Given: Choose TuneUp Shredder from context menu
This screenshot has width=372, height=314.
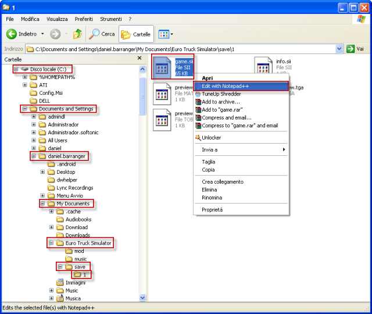Looking at the screenshot, I should point(223,94).
